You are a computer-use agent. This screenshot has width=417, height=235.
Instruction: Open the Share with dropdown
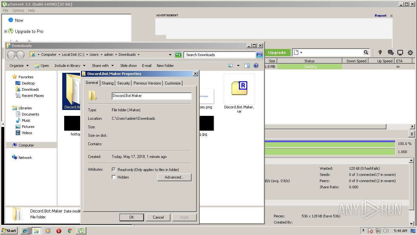pos(103,66)
